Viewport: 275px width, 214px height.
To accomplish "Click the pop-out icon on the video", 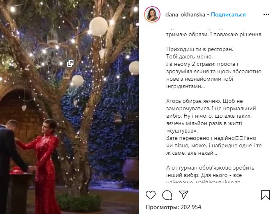I will tap(70, 63).
